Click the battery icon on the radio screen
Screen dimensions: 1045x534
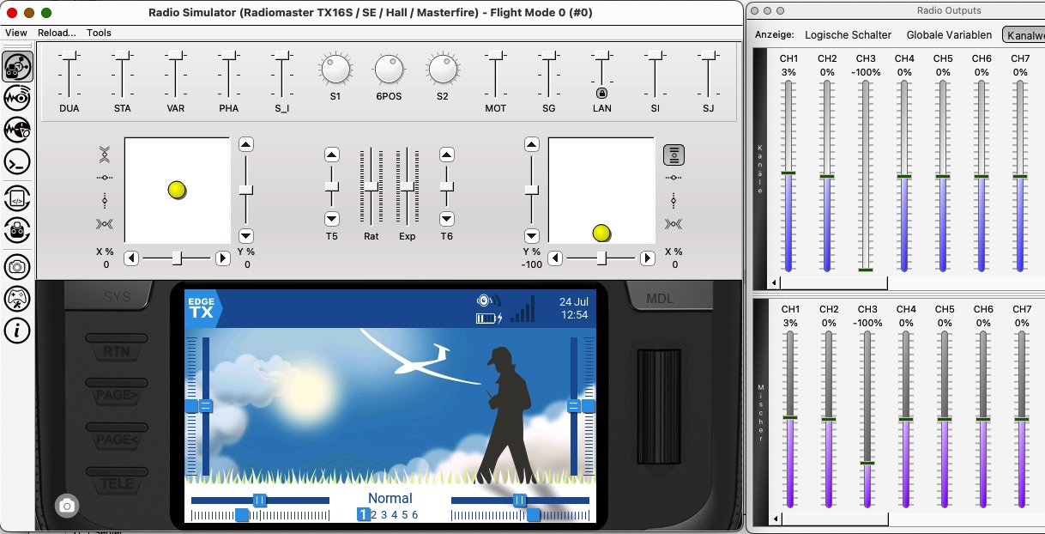click(489, 319)
